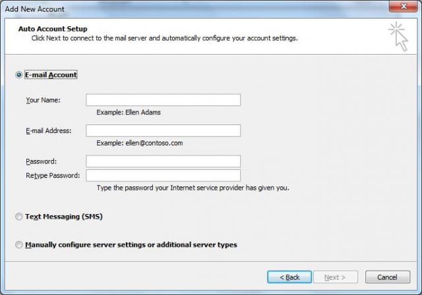Enable manually configure server settings option

[x=18, y=245]
